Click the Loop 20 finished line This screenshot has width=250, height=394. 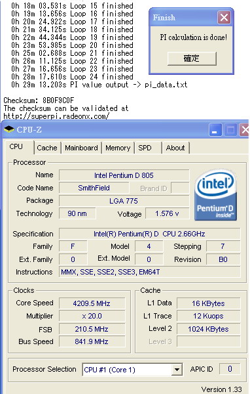pos(72,45)
